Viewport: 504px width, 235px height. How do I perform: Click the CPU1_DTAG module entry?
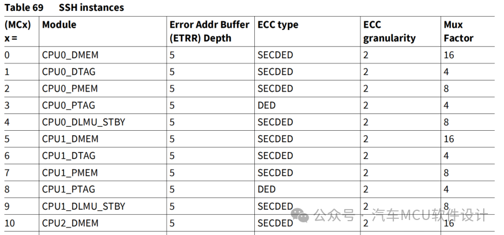tap(69, 156)
